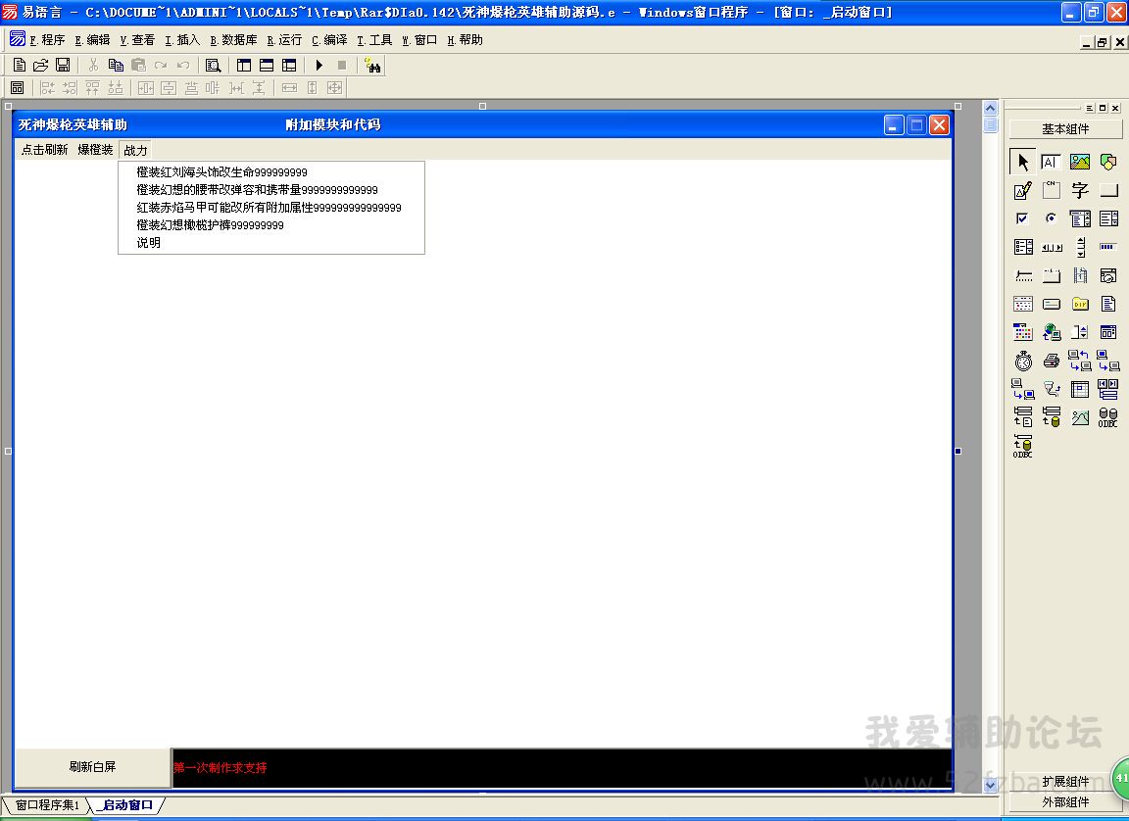Open the E.编辑 menu

click(92, 40)
